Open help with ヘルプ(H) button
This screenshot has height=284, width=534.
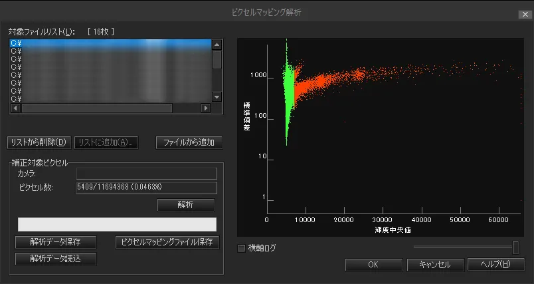click(496, 264)
